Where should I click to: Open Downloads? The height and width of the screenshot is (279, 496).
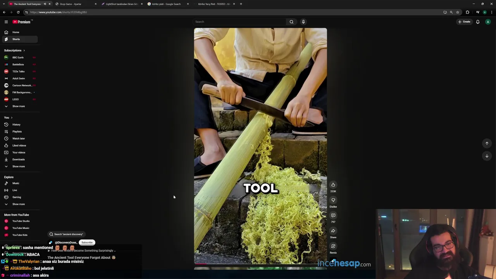coord(19,159)
